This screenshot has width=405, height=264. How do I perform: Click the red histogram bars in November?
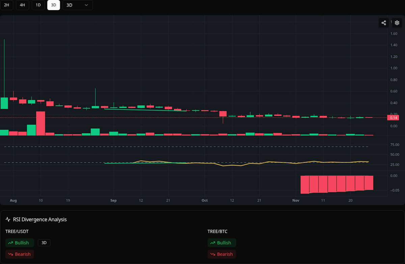(337, 184)
